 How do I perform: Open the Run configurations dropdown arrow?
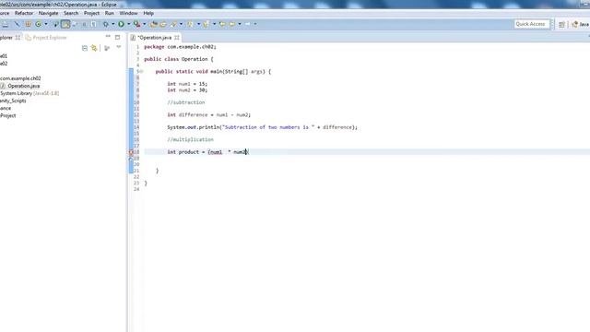point(129,24)
